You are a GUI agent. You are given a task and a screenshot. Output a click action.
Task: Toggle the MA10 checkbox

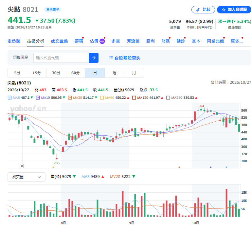38,97
